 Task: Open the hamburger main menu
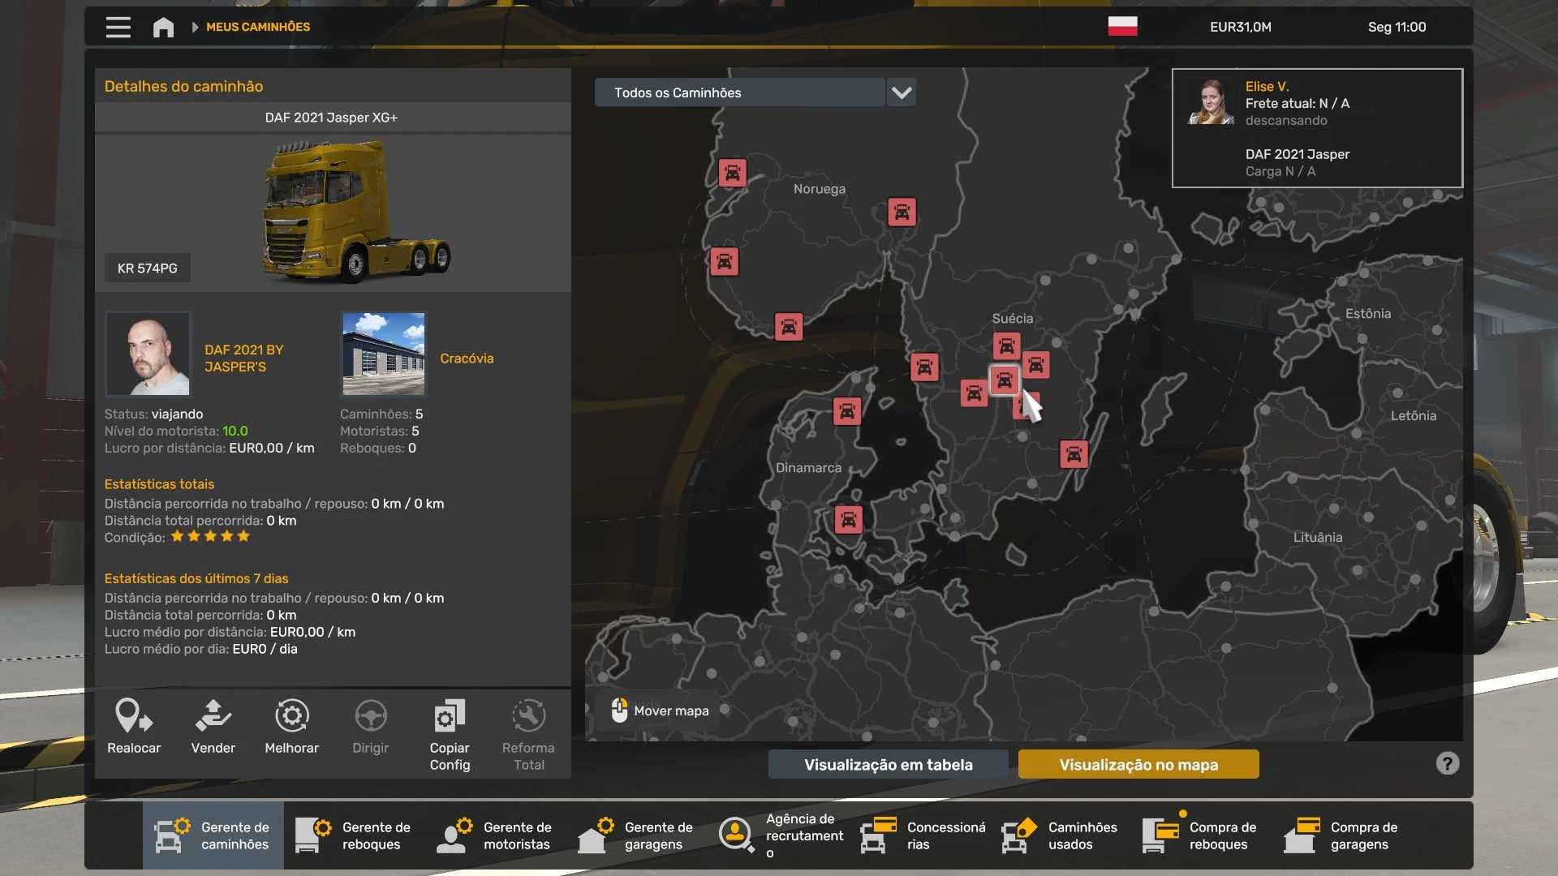pyautogui.click(x=118, y=27)
